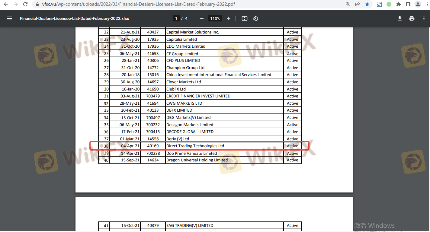Screen dimensions: 430x232
Task: Click license number 41693
Action: point(153,54)
